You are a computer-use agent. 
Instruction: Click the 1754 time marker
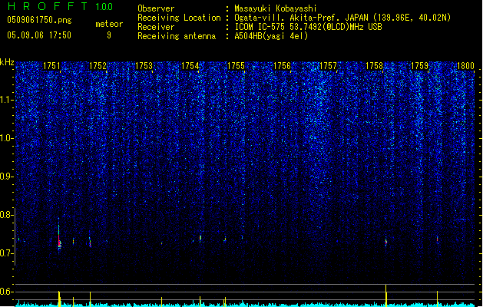(x=190, y=66)
